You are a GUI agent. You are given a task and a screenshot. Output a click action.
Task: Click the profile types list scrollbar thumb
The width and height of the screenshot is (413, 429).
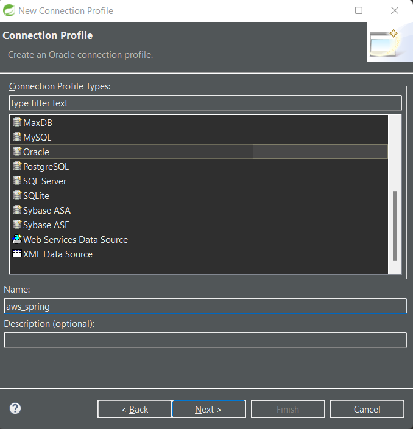(x=395, y=226)
